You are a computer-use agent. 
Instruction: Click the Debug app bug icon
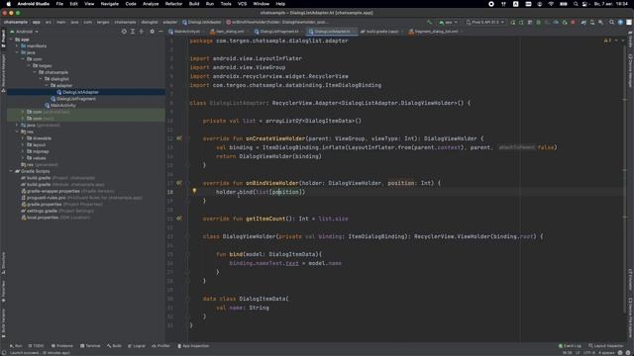click(x=538, y=22)
